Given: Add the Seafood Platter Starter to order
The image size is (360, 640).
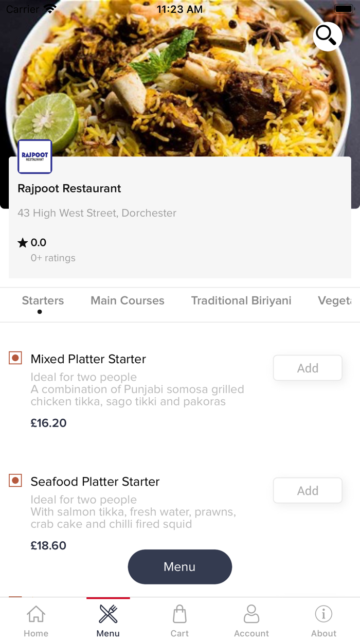Looking at the screenshot, I should [307, 490].
